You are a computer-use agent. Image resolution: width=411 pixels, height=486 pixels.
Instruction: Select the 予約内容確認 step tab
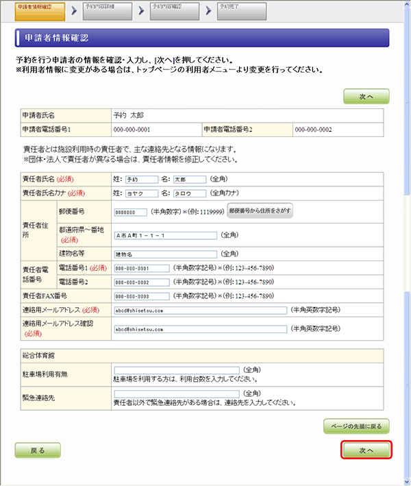click(175, 12)
